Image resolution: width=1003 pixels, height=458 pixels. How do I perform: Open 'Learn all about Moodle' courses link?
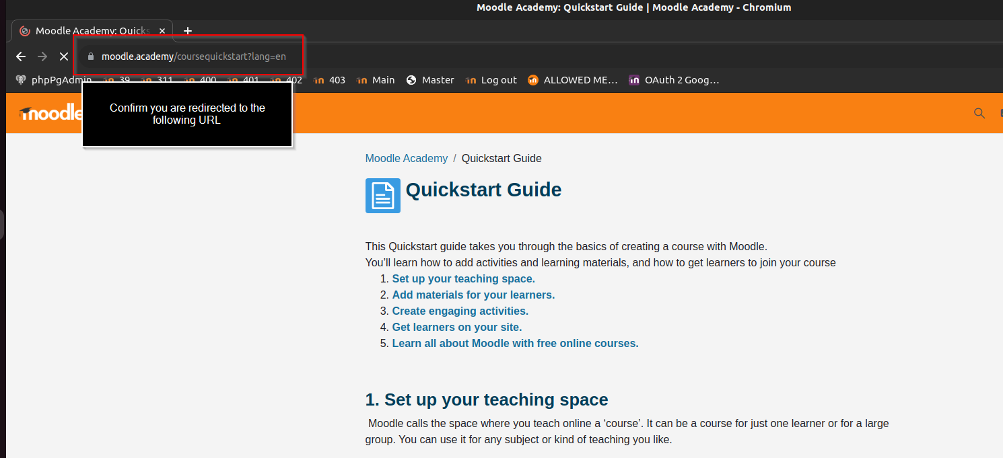(x=516, y=343)
